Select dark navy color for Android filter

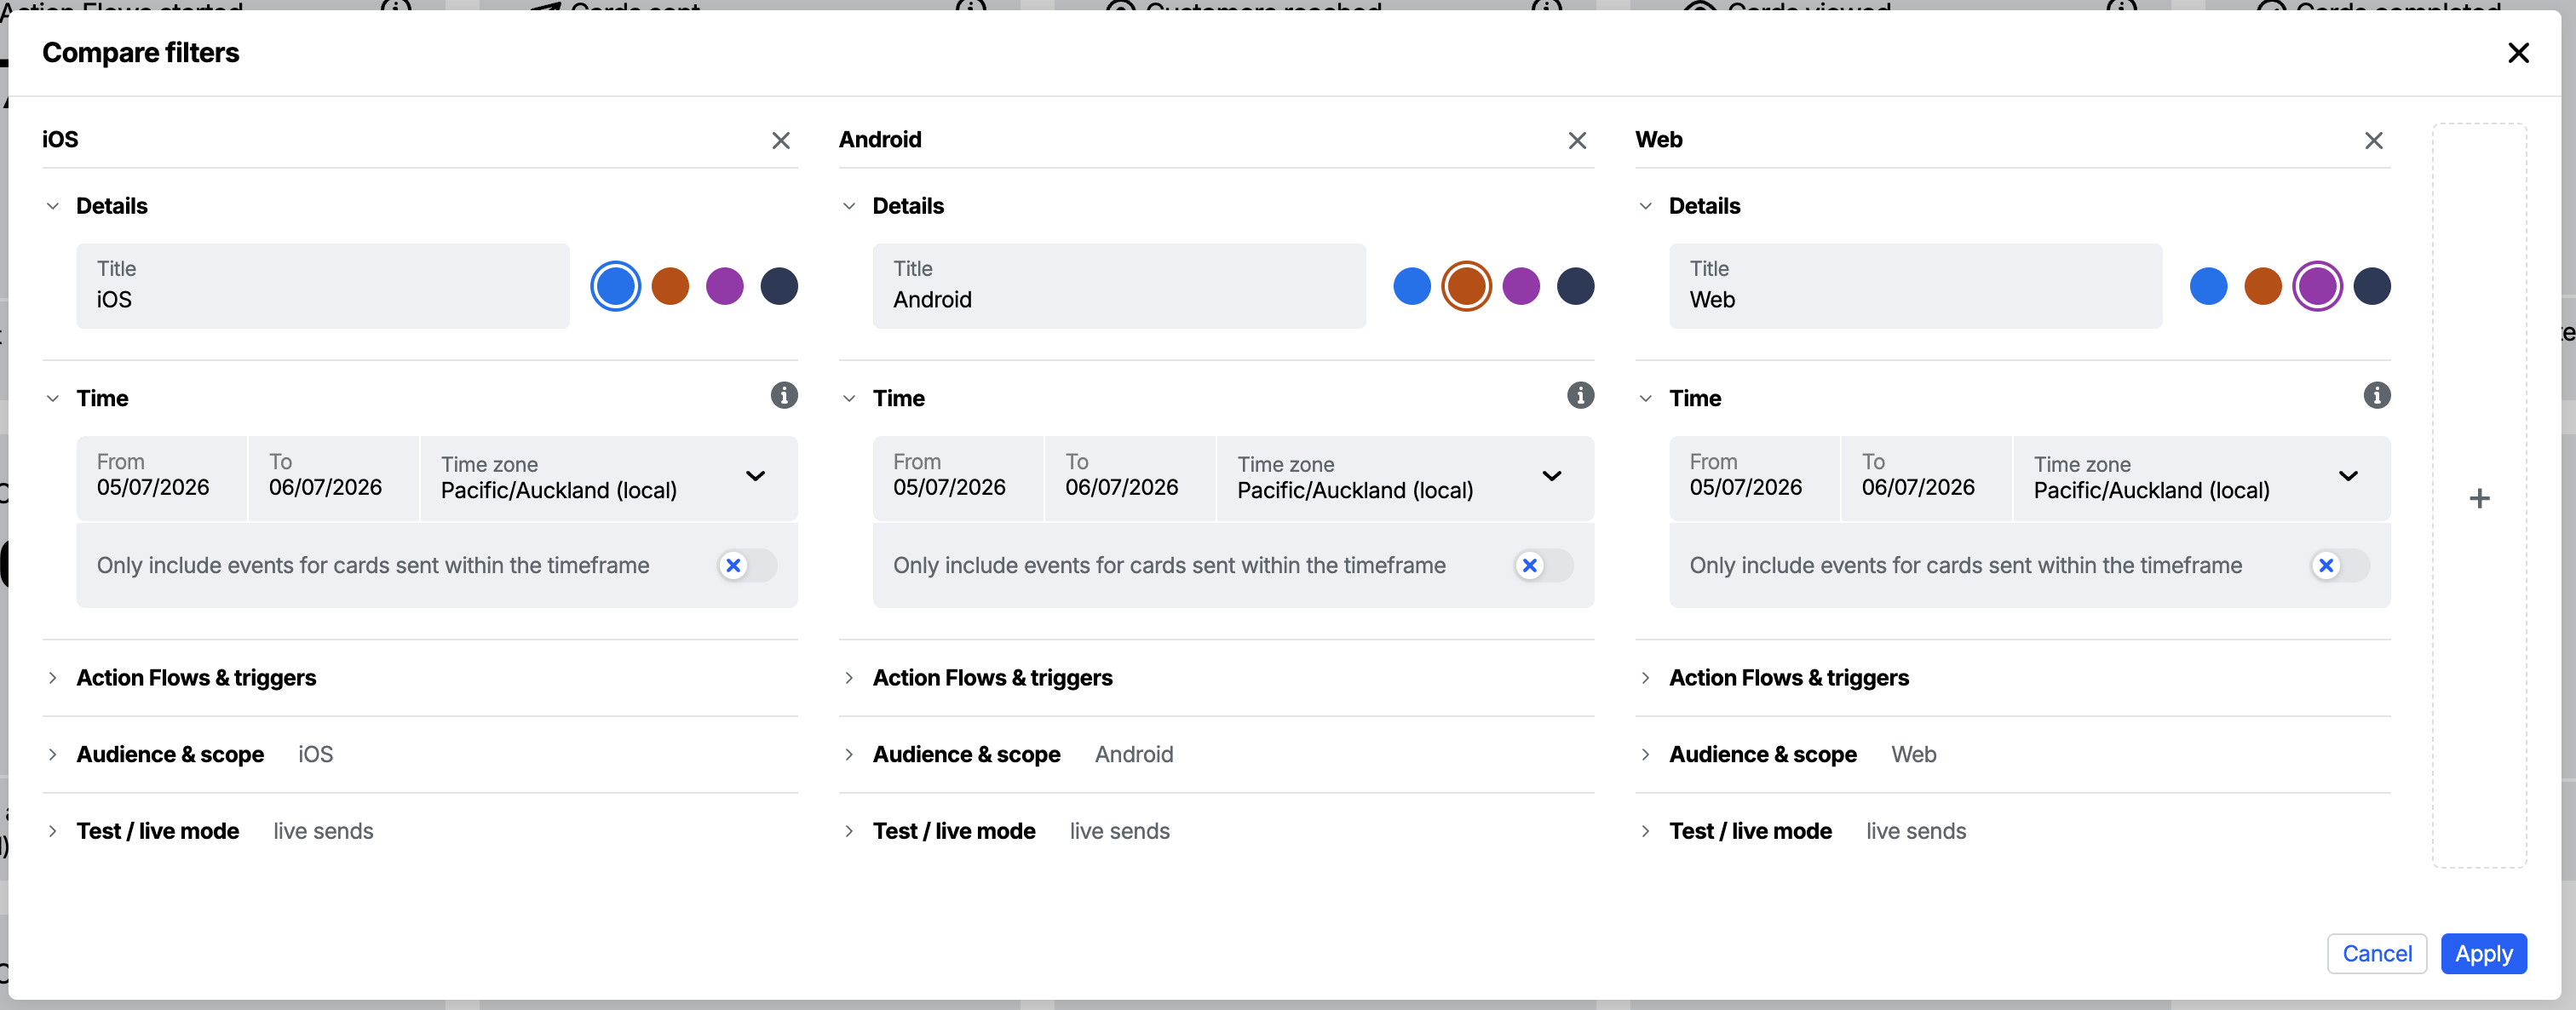point(1576,286)
